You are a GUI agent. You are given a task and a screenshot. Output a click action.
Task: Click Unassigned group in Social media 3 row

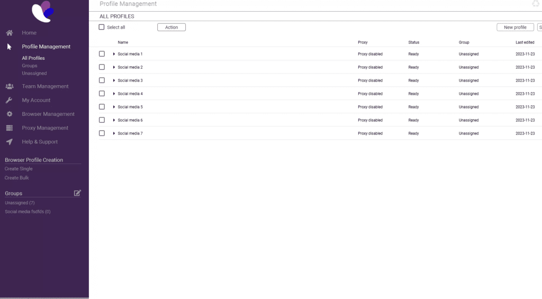469,80
